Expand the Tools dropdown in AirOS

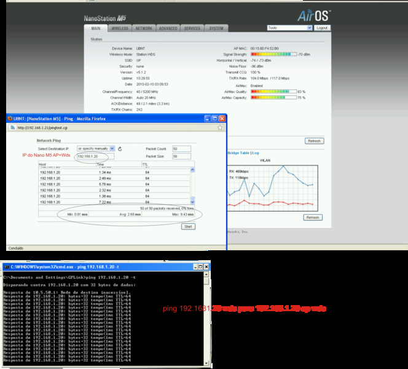click(x=289, y=28)
